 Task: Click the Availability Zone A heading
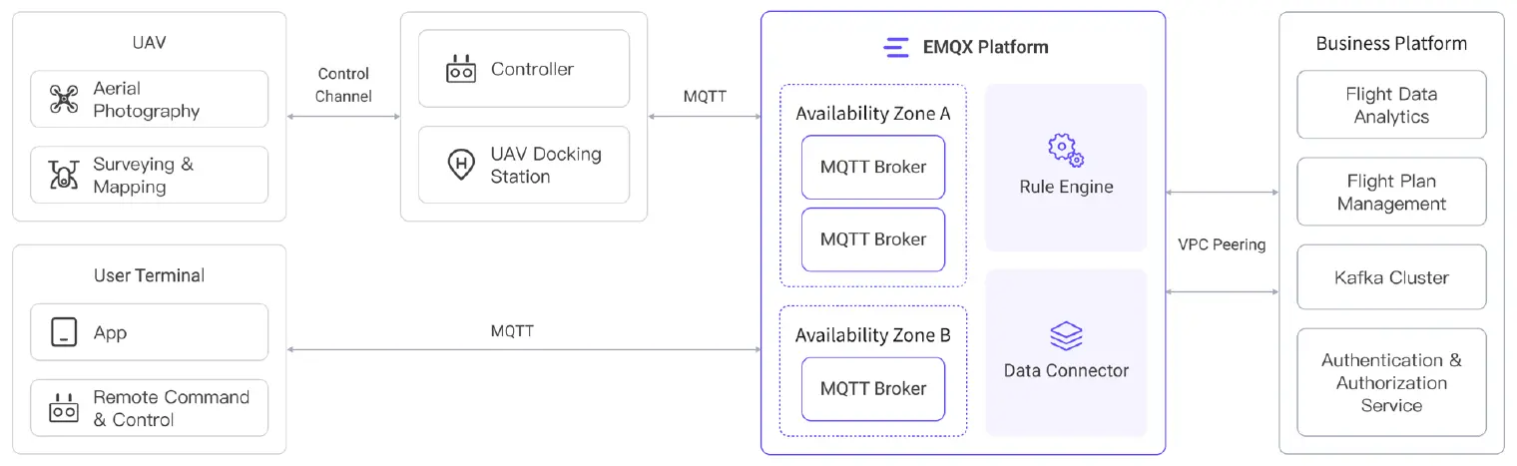[873, 113]
